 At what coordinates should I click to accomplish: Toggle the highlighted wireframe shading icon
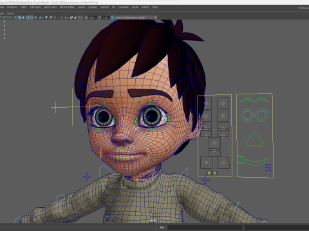point(28,17)
